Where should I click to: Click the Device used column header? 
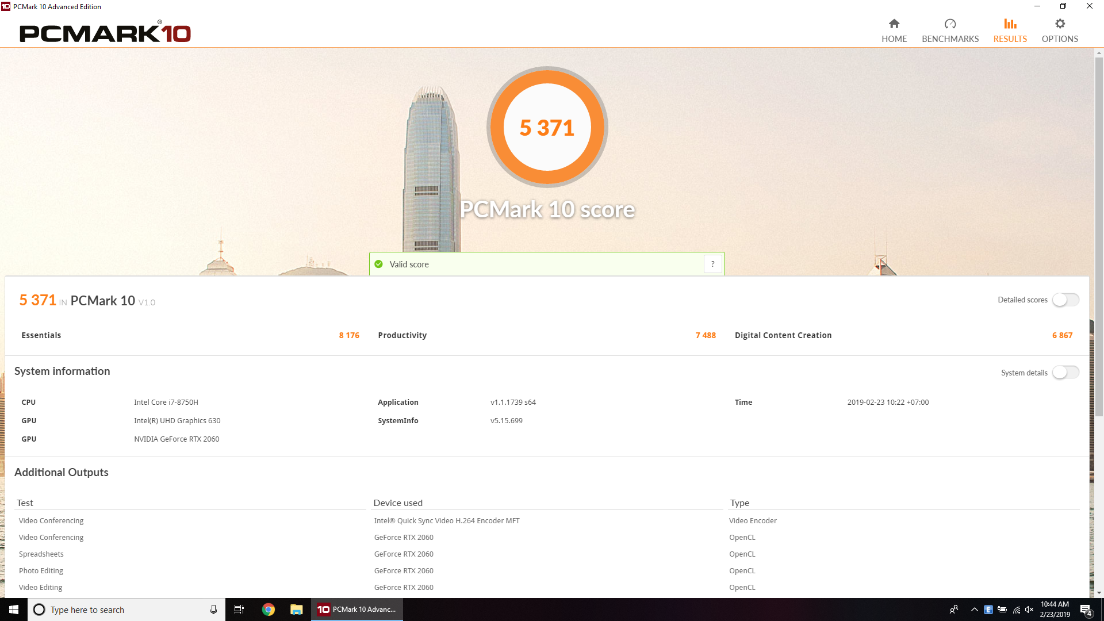[x=398, y=503]
